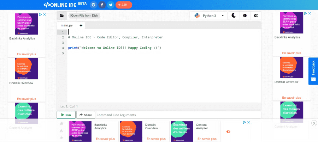Click En savoir plus under right Backlinks Analytics ad
The image size is (318, 142).
[x=291, y=53]
